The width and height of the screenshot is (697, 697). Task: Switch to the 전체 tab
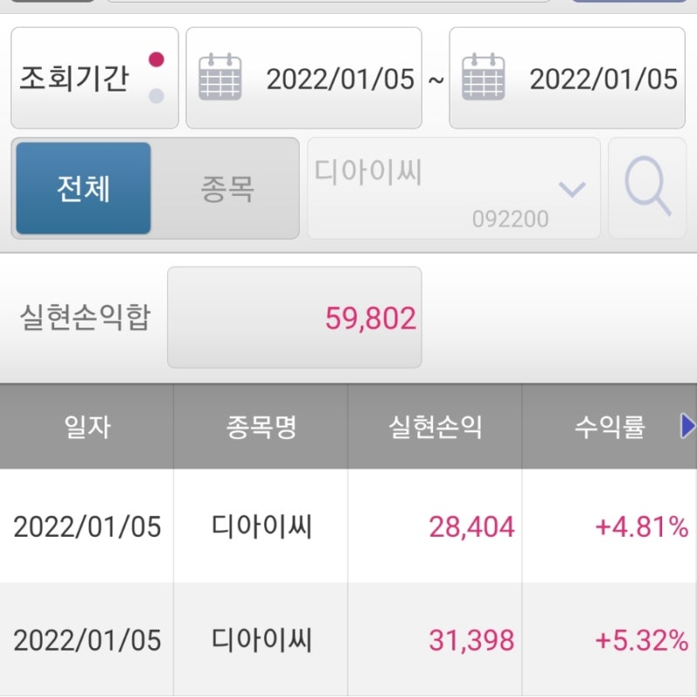[x=84, y=188]
